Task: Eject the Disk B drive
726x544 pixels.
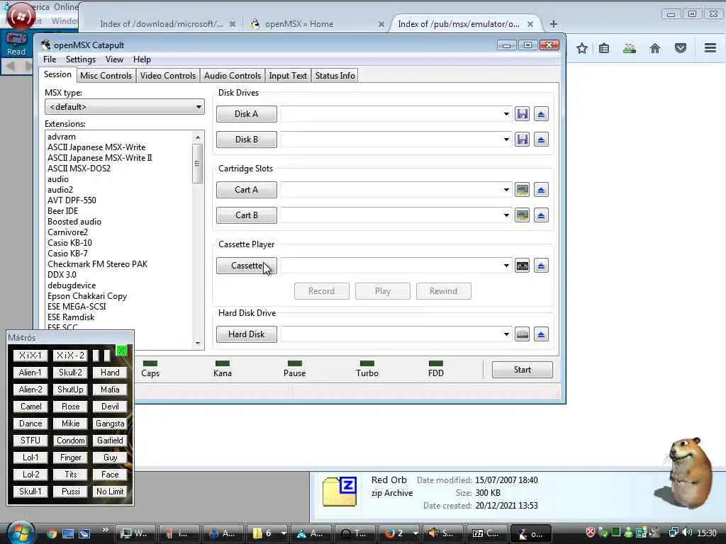Action: point(541,140)
